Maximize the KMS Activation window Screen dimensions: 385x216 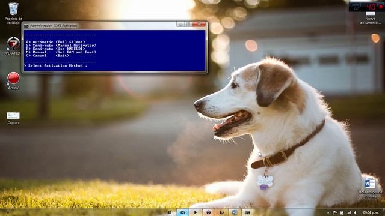(188, 24)
